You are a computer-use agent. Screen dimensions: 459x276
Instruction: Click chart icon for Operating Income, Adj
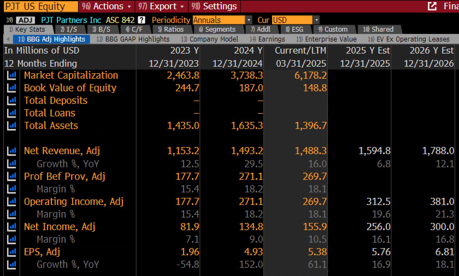click(x=11, y=202)
